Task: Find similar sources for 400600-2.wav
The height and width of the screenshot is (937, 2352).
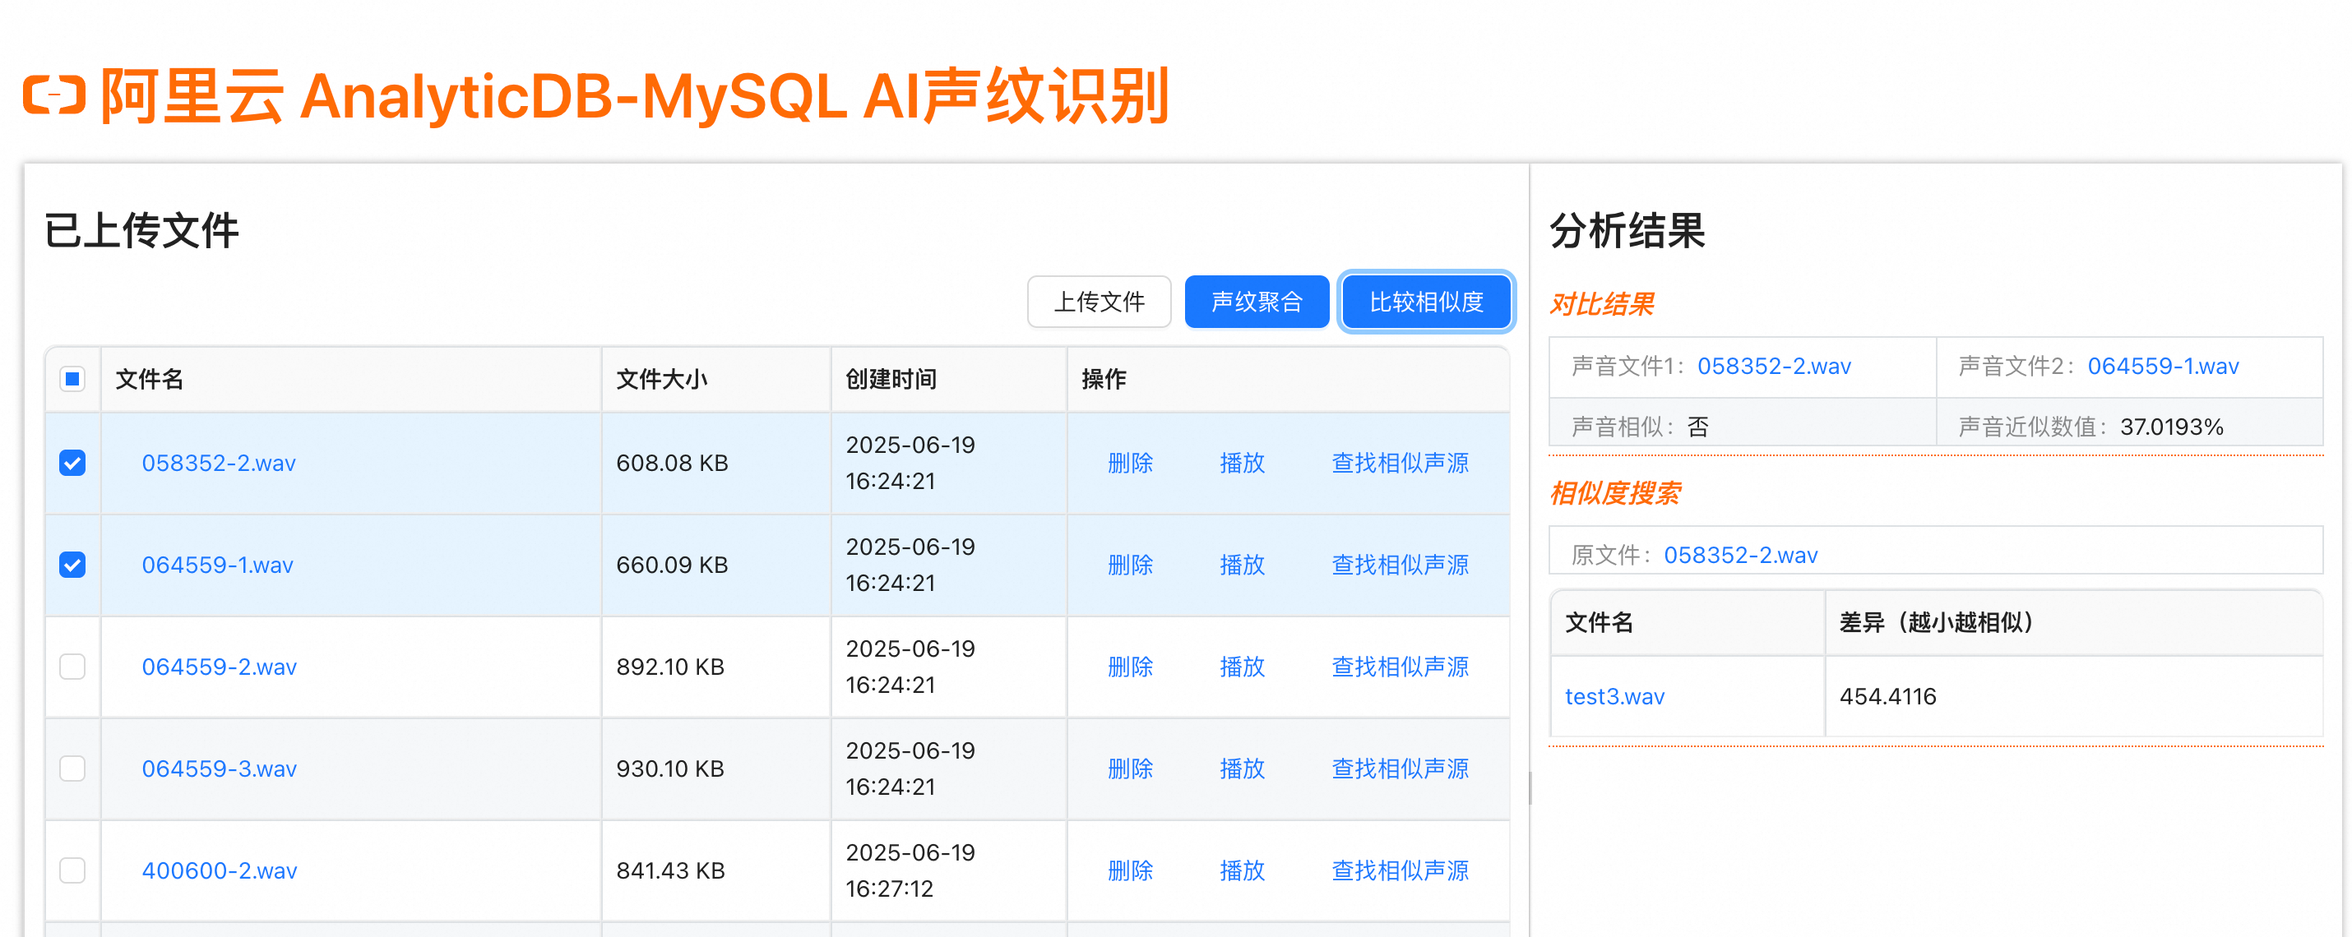Action: (1400, 870)
